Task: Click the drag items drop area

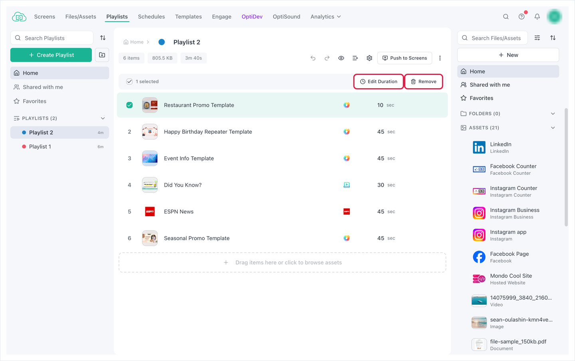Action: [282, 262]
